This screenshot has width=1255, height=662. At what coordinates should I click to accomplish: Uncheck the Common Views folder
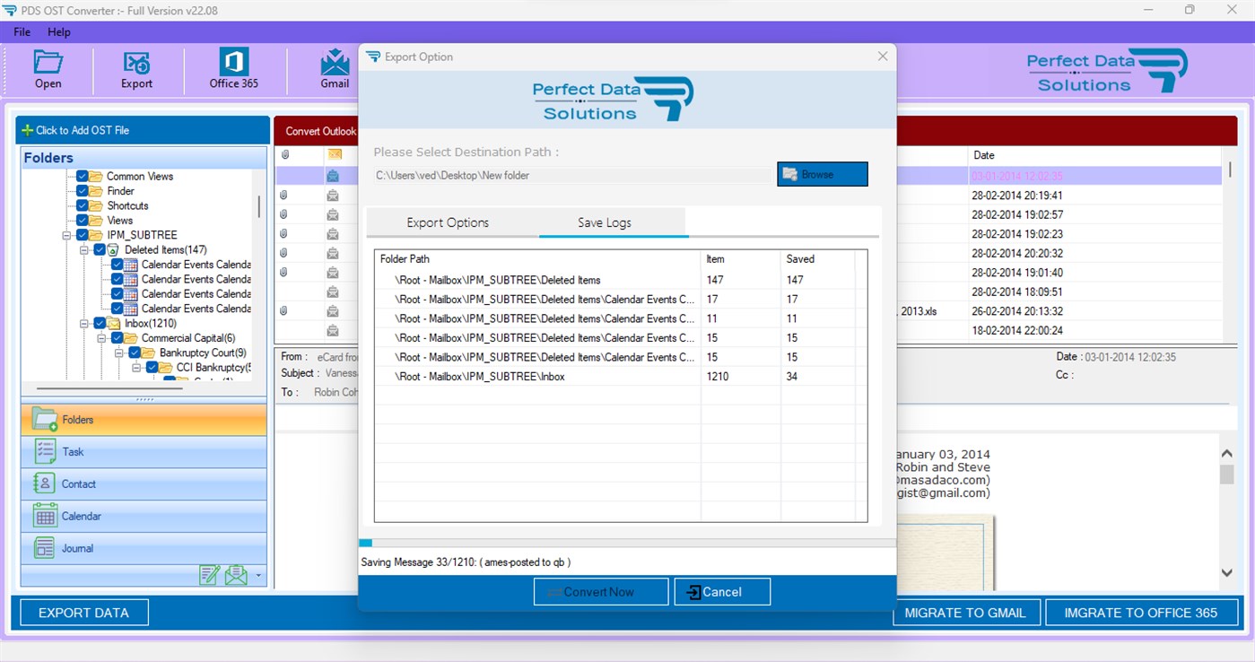click(x=82, y=177)
